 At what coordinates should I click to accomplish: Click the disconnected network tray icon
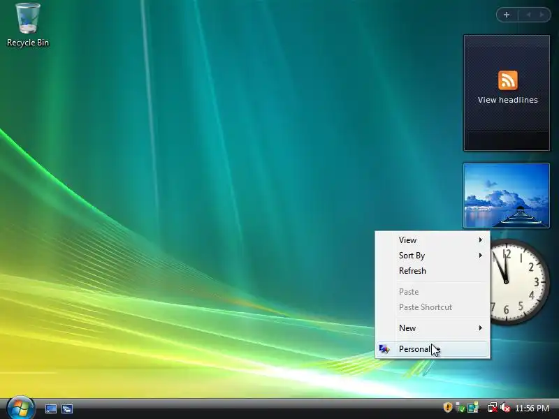click(493, 408)
